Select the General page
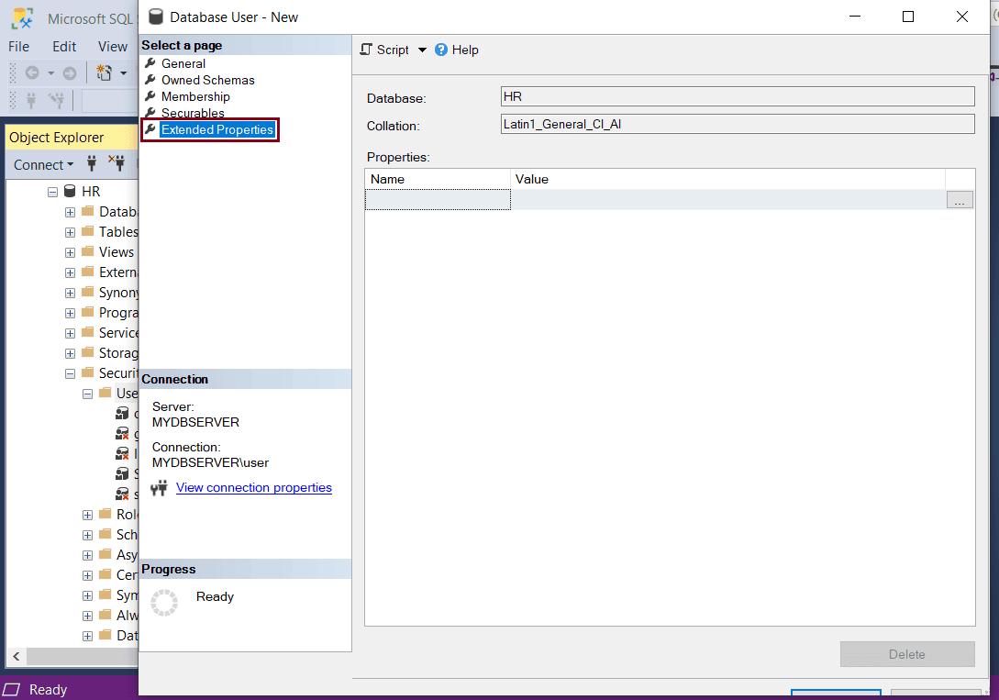 coord(183,63)
